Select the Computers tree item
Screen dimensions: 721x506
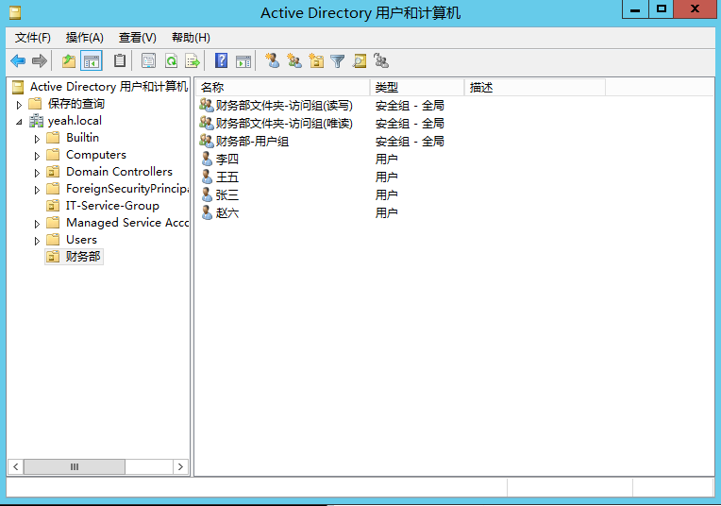pos(96,155)
